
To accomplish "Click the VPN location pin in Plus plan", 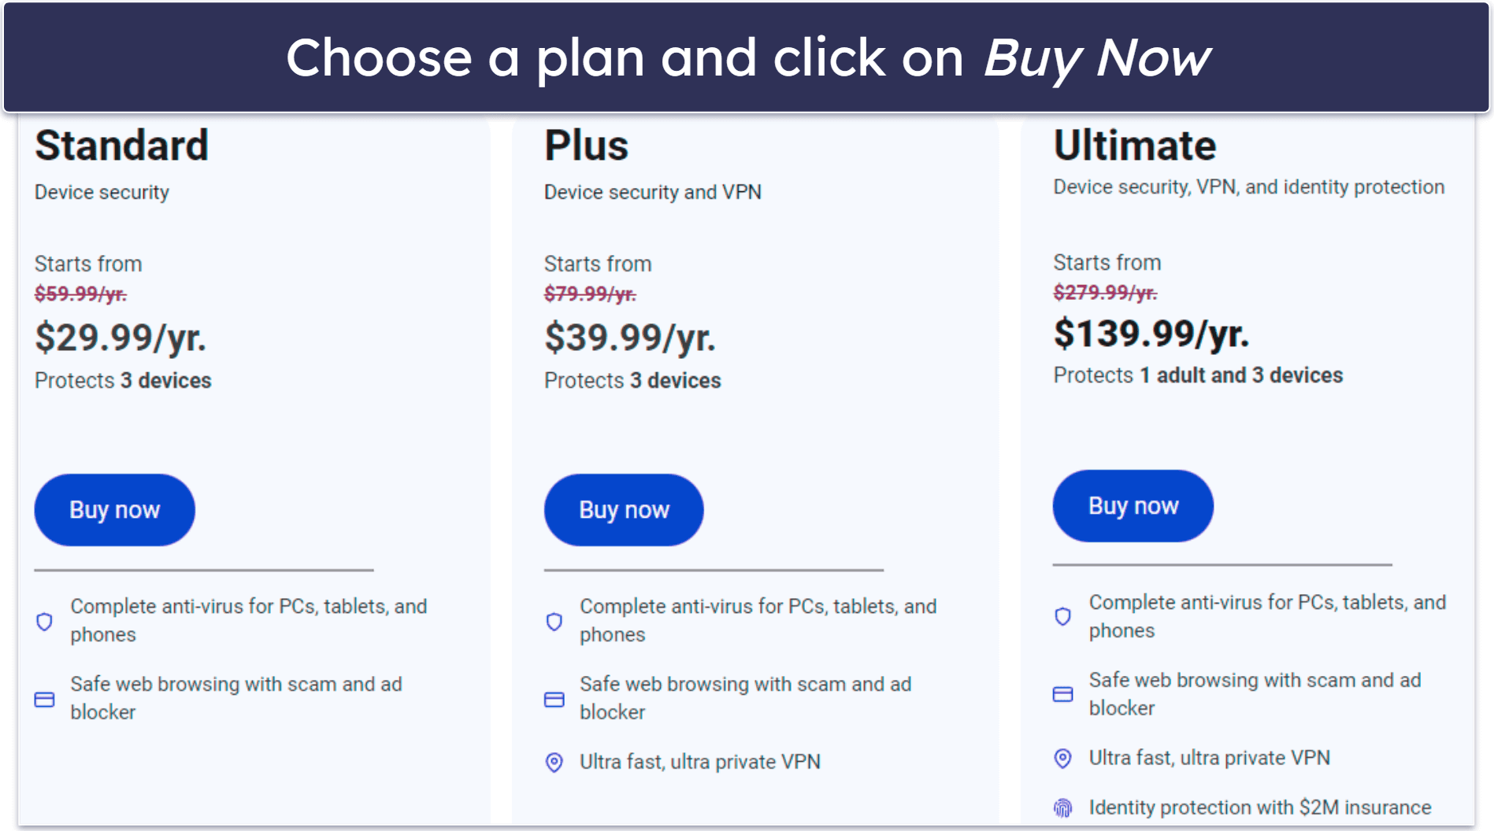I will tap(554, 762).
